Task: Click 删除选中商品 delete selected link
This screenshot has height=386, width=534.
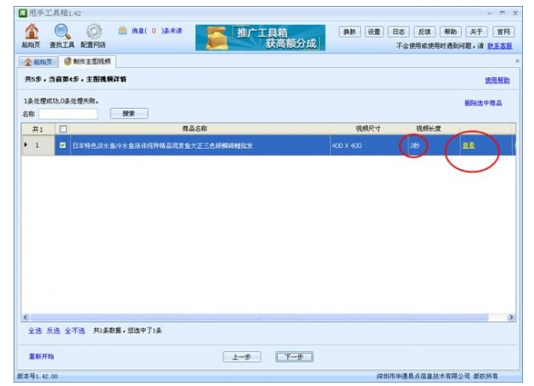Action: (483, 103)
